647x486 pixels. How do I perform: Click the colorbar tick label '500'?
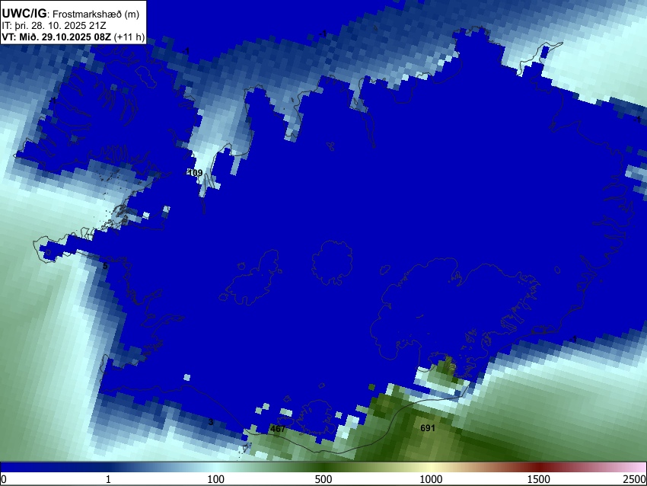(x=323, y=479)
